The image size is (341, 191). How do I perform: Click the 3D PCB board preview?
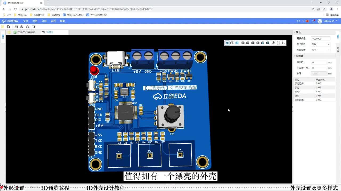[x=149, y=110]
